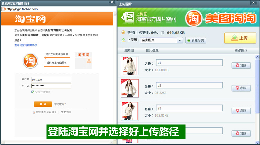Click the 131.88KB size text
Image resolution: width=260 pixels, height=145 pixels.
tap(161, 70)
